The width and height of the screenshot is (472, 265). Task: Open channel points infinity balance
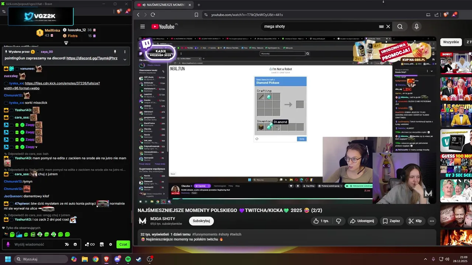click(90, 244)
